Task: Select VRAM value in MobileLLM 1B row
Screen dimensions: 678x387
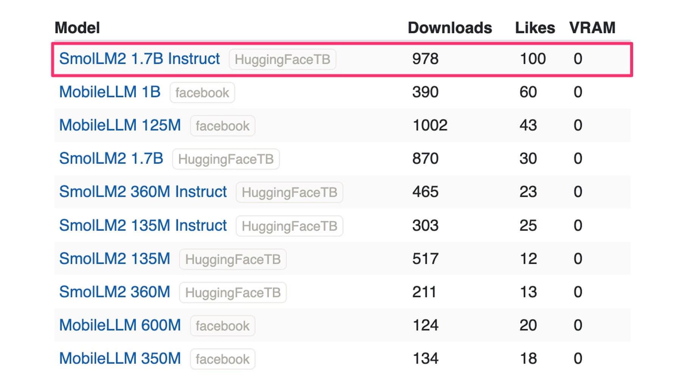Action: 578,92
